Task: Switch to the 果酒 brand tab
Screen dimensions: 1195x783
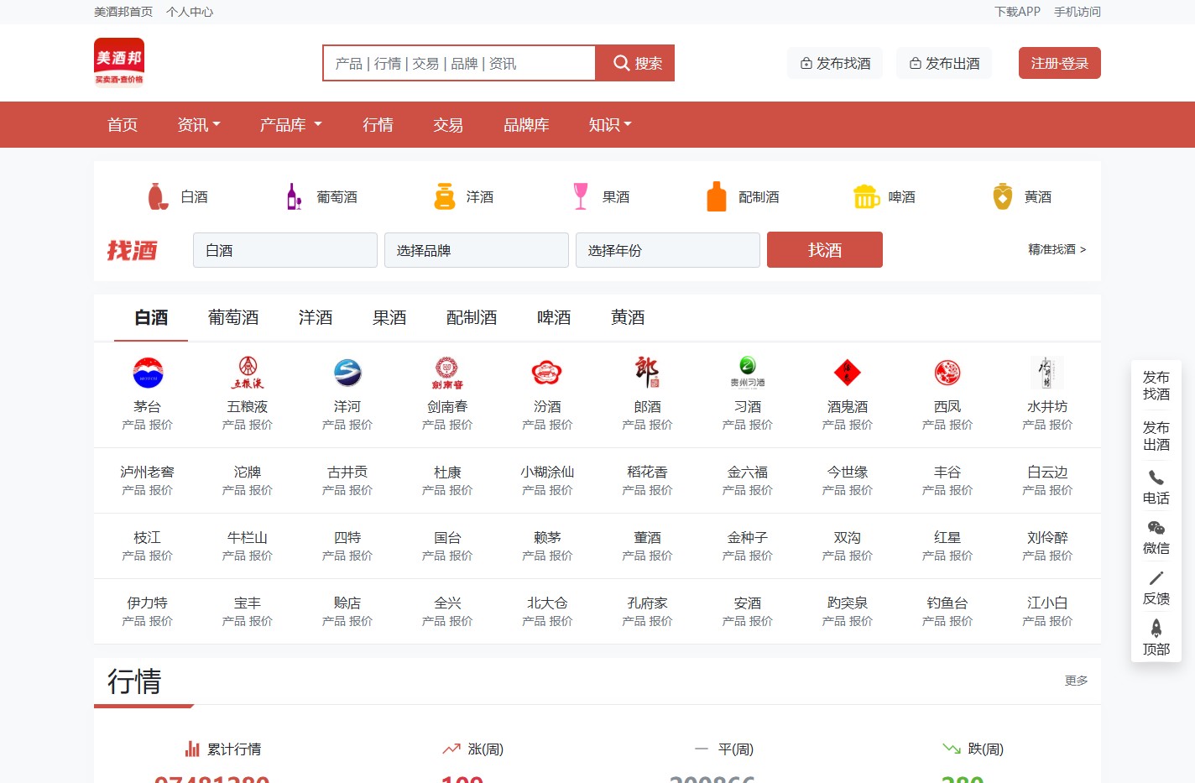Action: (389, 317)
